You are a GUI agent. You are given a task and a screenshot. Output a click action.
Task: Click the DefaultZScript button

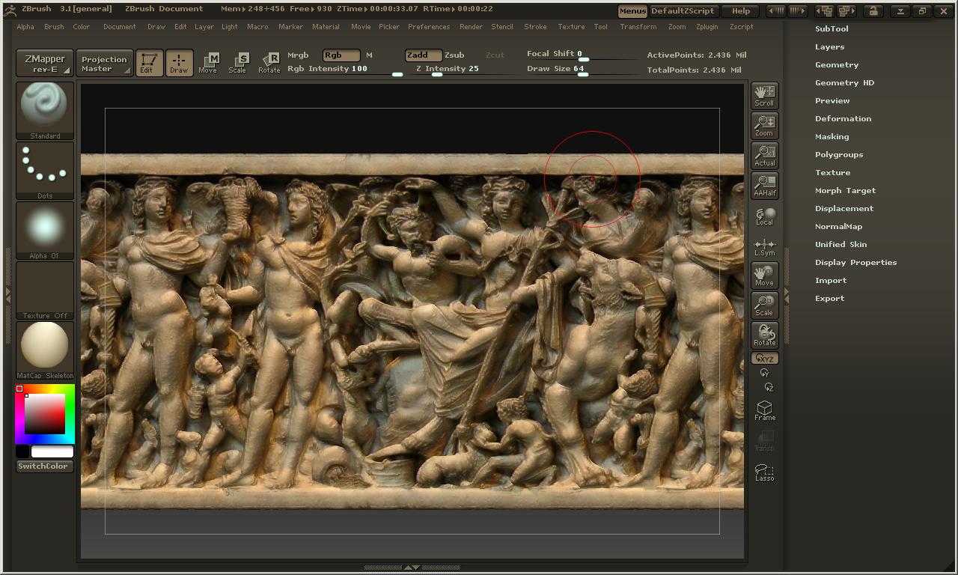coord(684,10)
